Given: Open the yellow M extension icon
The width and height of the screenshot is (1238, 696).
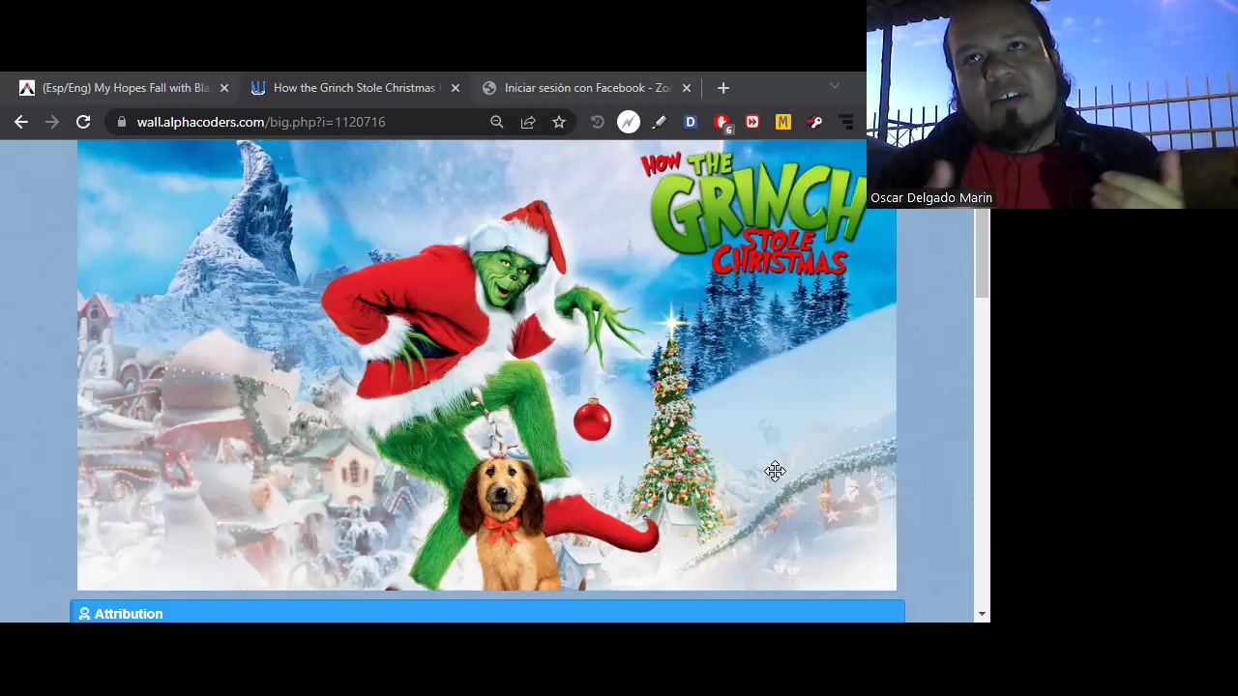Looking at the screenshot, I should (782, 122).
